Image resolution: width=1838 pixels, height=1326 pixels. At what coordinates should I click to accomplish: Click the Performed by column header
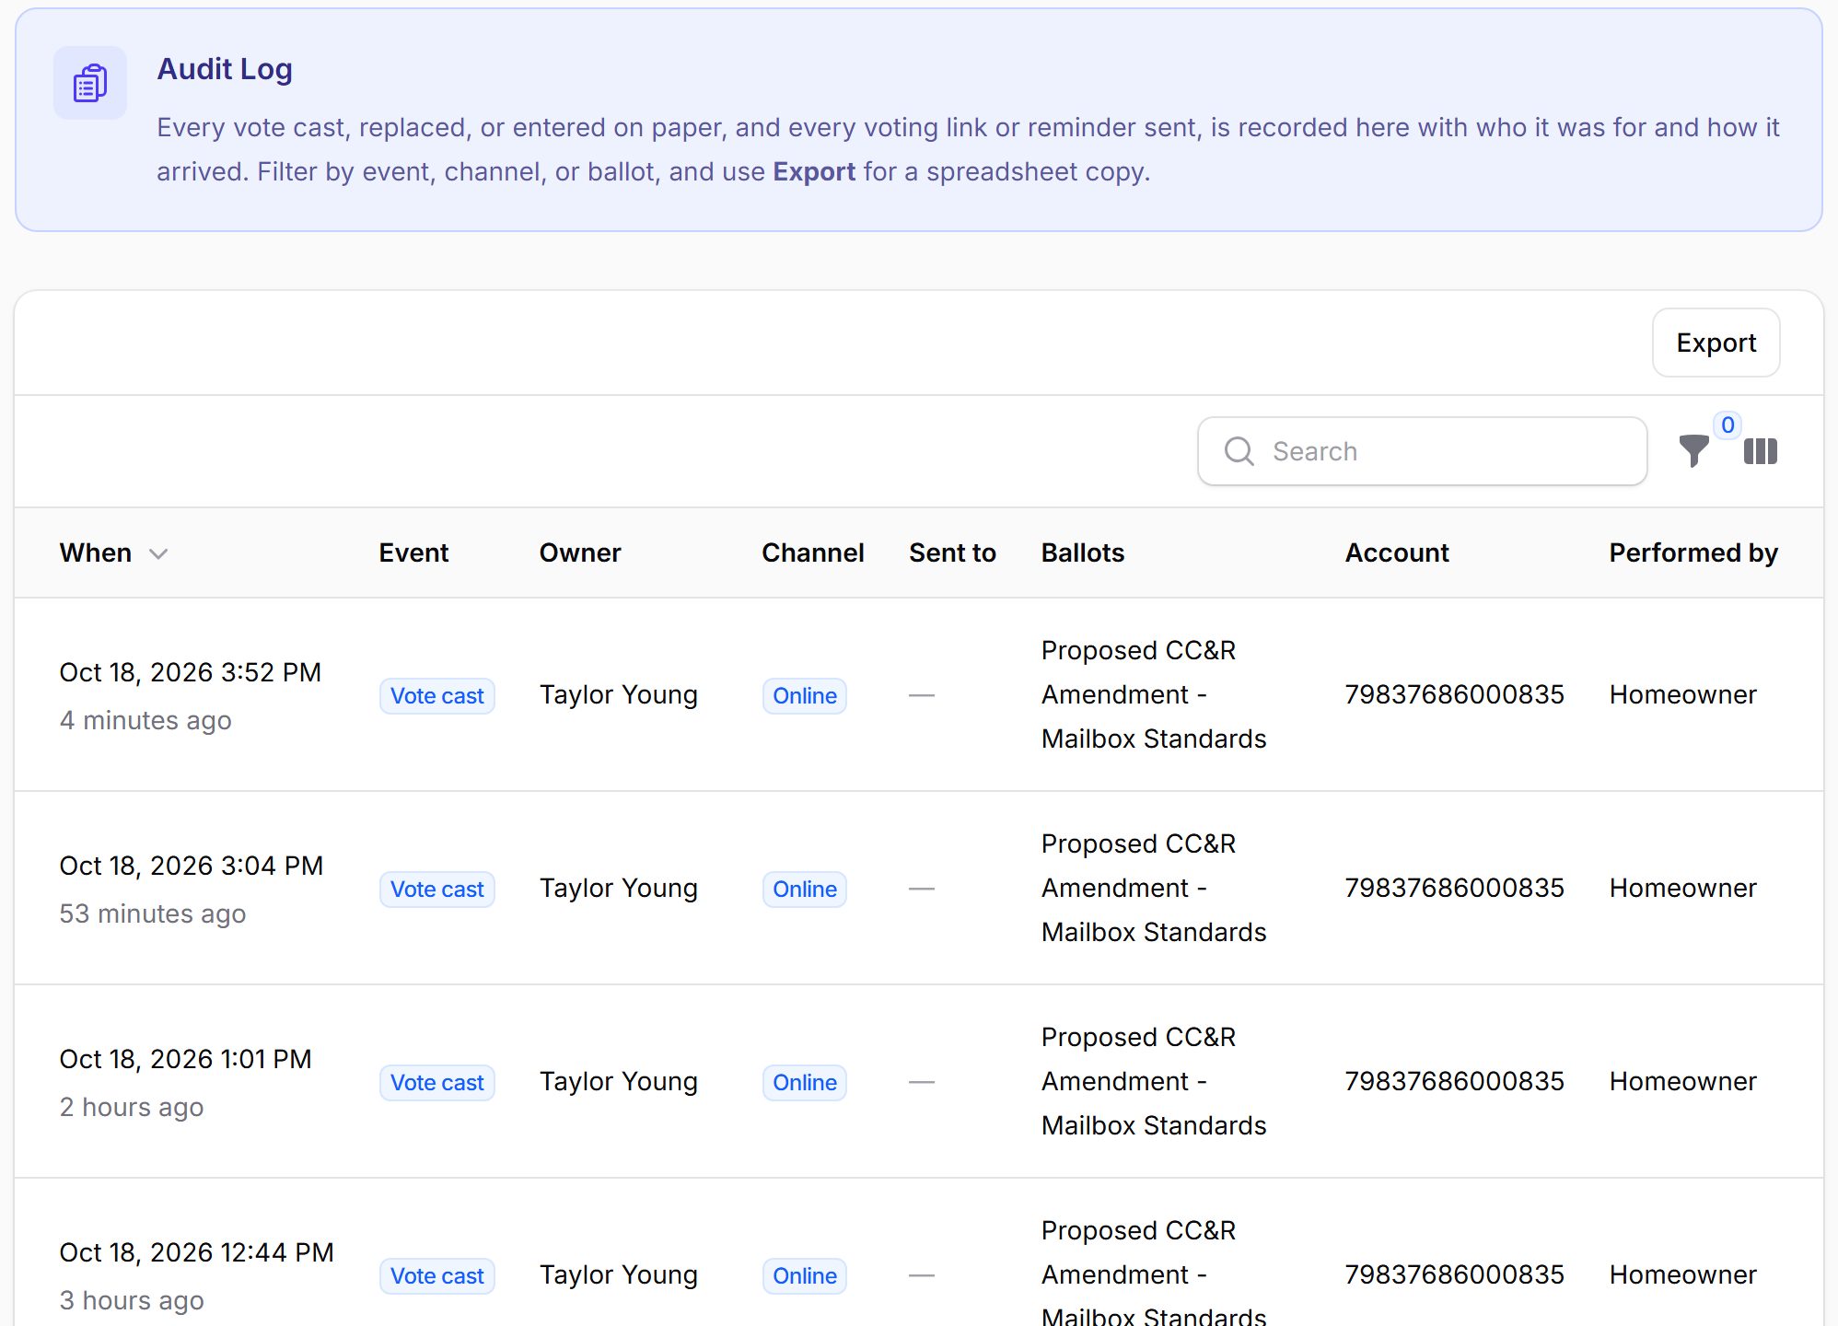[x=1693, y=552]
